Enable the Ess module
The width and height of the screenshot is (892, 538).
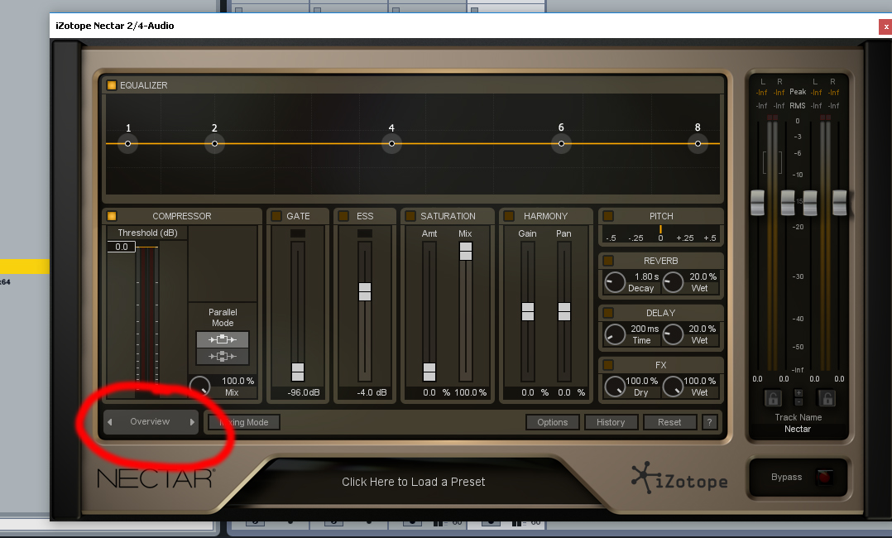(x=343, y=216)
